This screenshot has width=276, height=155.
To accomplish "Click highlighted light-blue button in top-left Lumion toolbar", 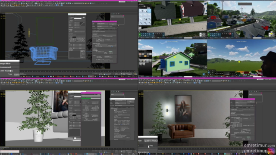I will (153, 34).
